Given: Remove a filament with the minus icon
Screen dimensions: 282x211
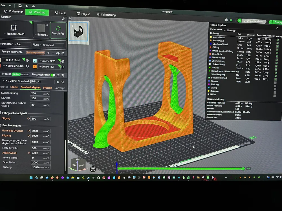Looking at the screenshot, I should tap(53, 53).
